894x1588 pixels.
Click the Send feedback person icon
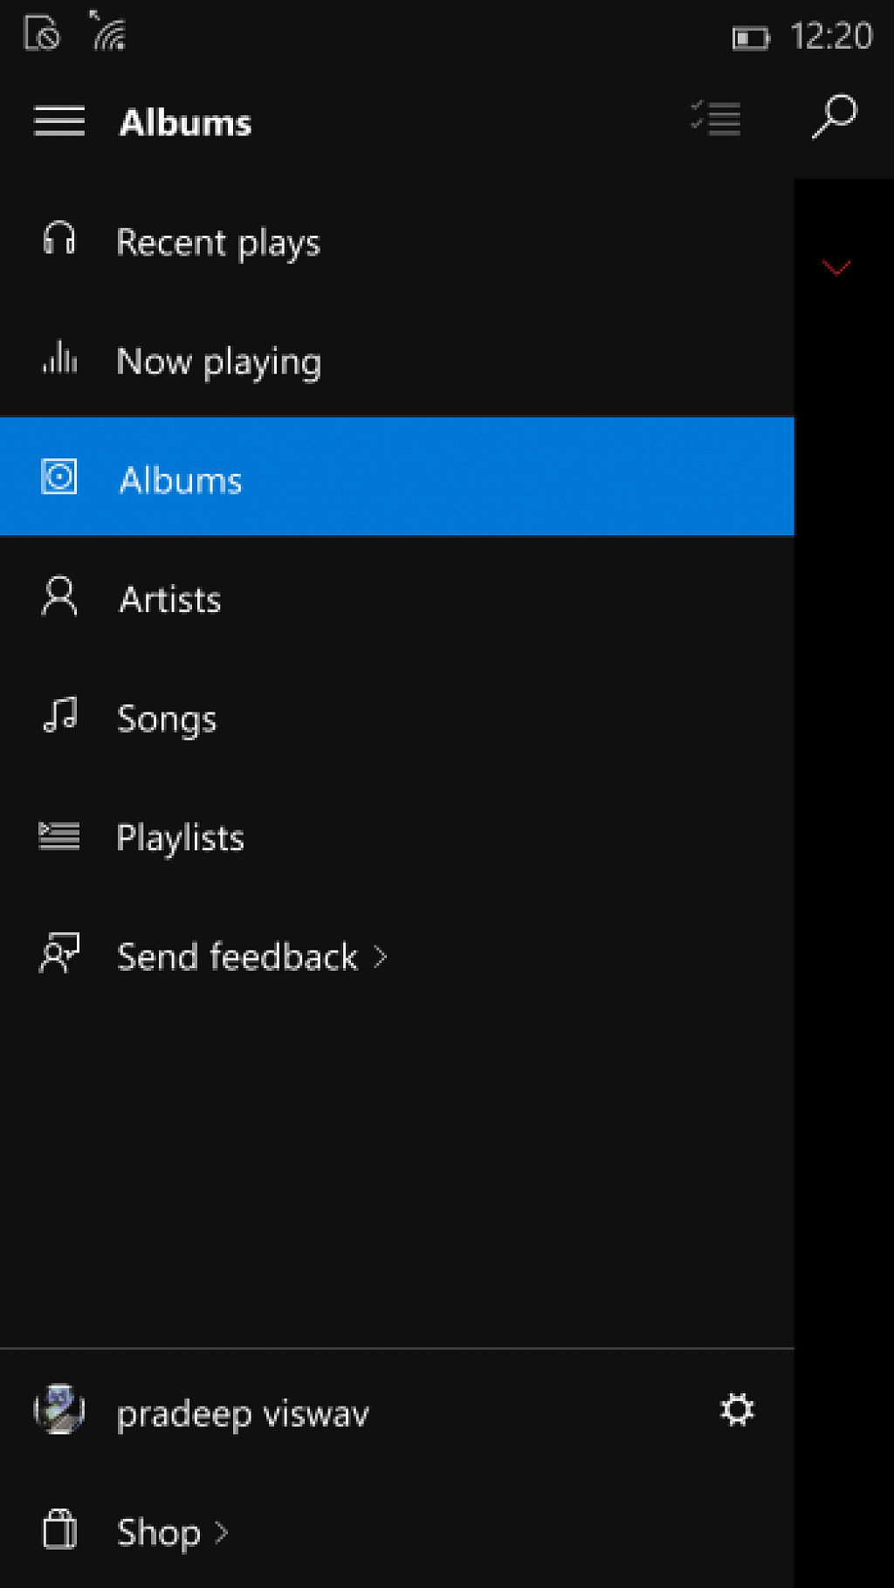click(59, 952)
